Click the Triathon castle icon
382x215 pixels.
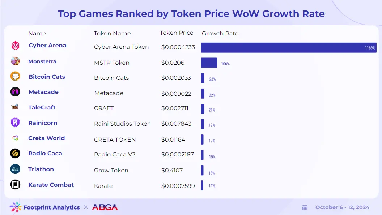(x=15, y=169)
